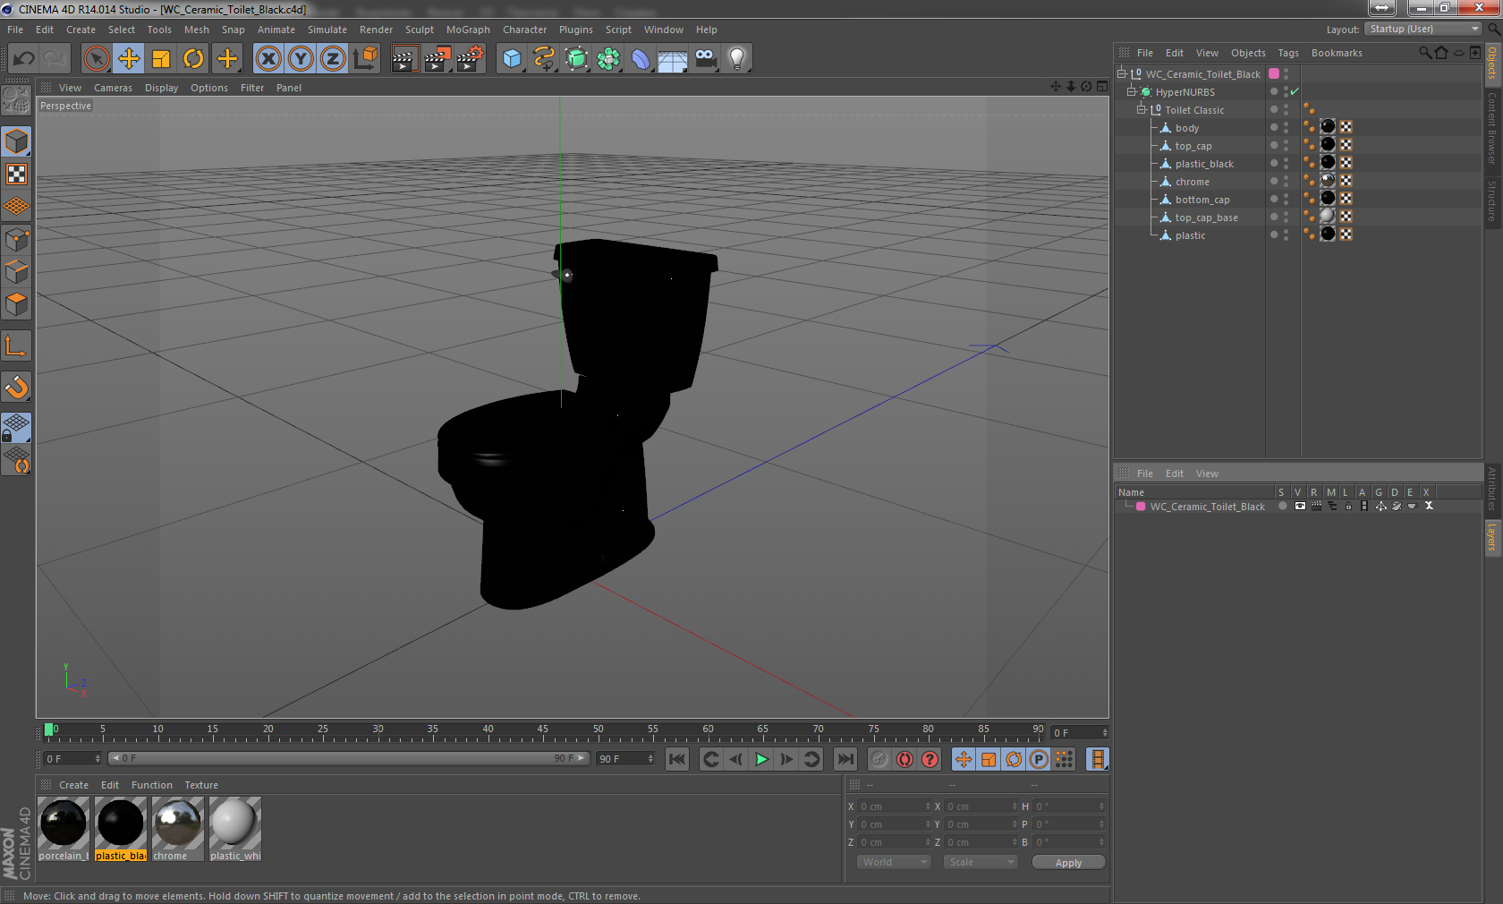The height and width of the screenshot is (904, 1503).
Task: Toggle visibility dot of plastic object
Action: 1274,235
